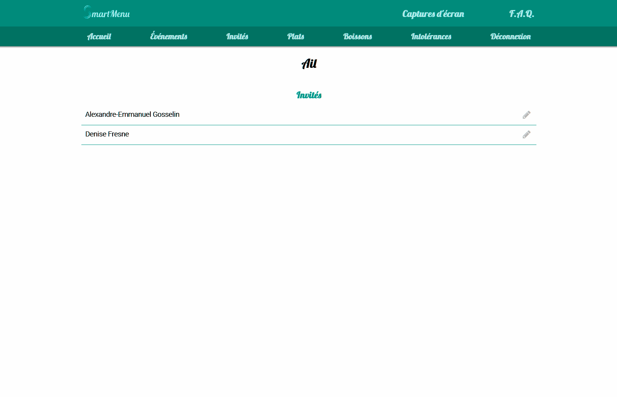Open the Boissons menu item
Image resolution: width=617 pixels, height=397 pixels.
coord(357,37)
